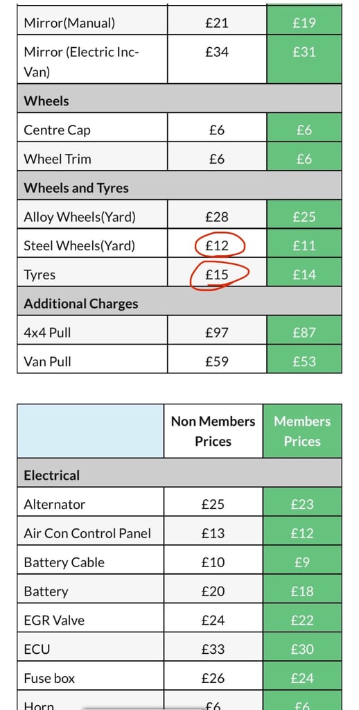Select the Alloy Wheels(Yard) row label
Viewport: 359px width, 710px height.
click(x=80, y=217)
